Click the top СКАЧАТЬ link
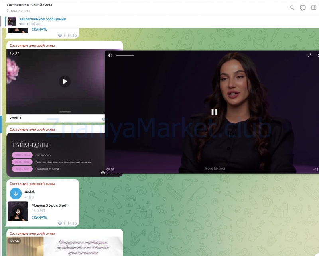 [39, 29]
